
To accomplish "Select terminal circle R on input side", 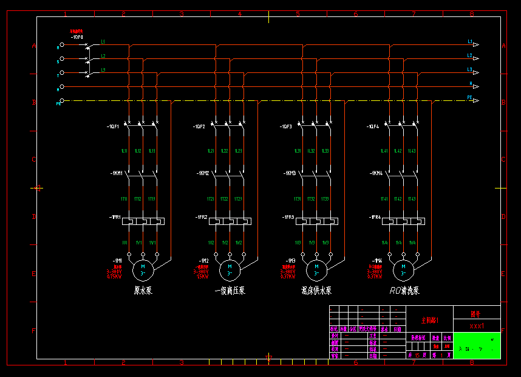I will pyautogui.click(x=62, y=45).
